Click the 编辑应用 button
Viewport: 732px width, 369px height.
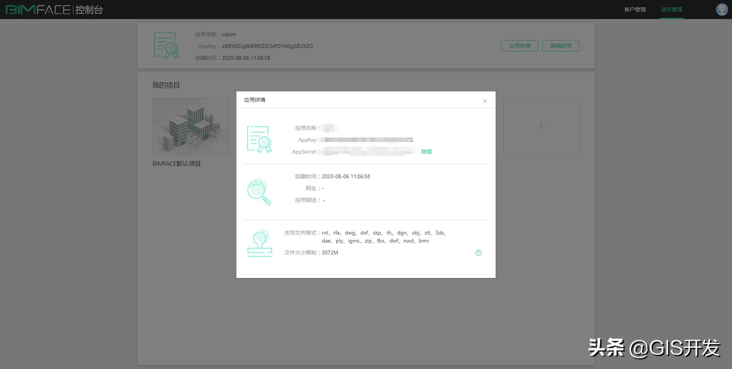tap(560, 45)
